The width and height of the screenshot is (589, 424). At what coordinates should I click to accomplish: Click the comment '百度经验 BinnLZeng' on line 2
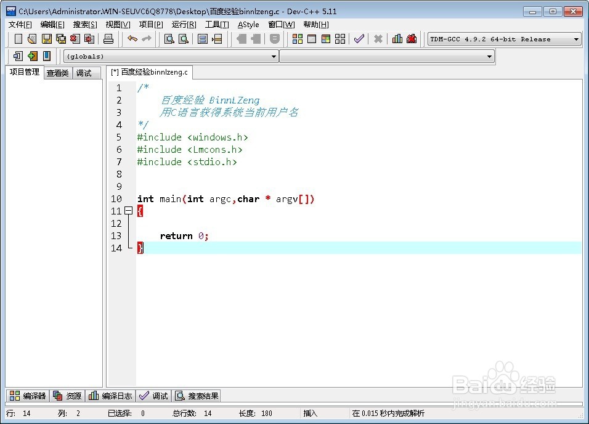point(210,100)
